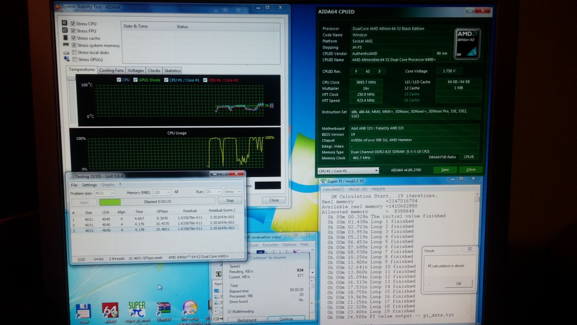Open the LinX Memory (MiB) dropdown
The image size is (577, 325).
[x=161, y=192]
